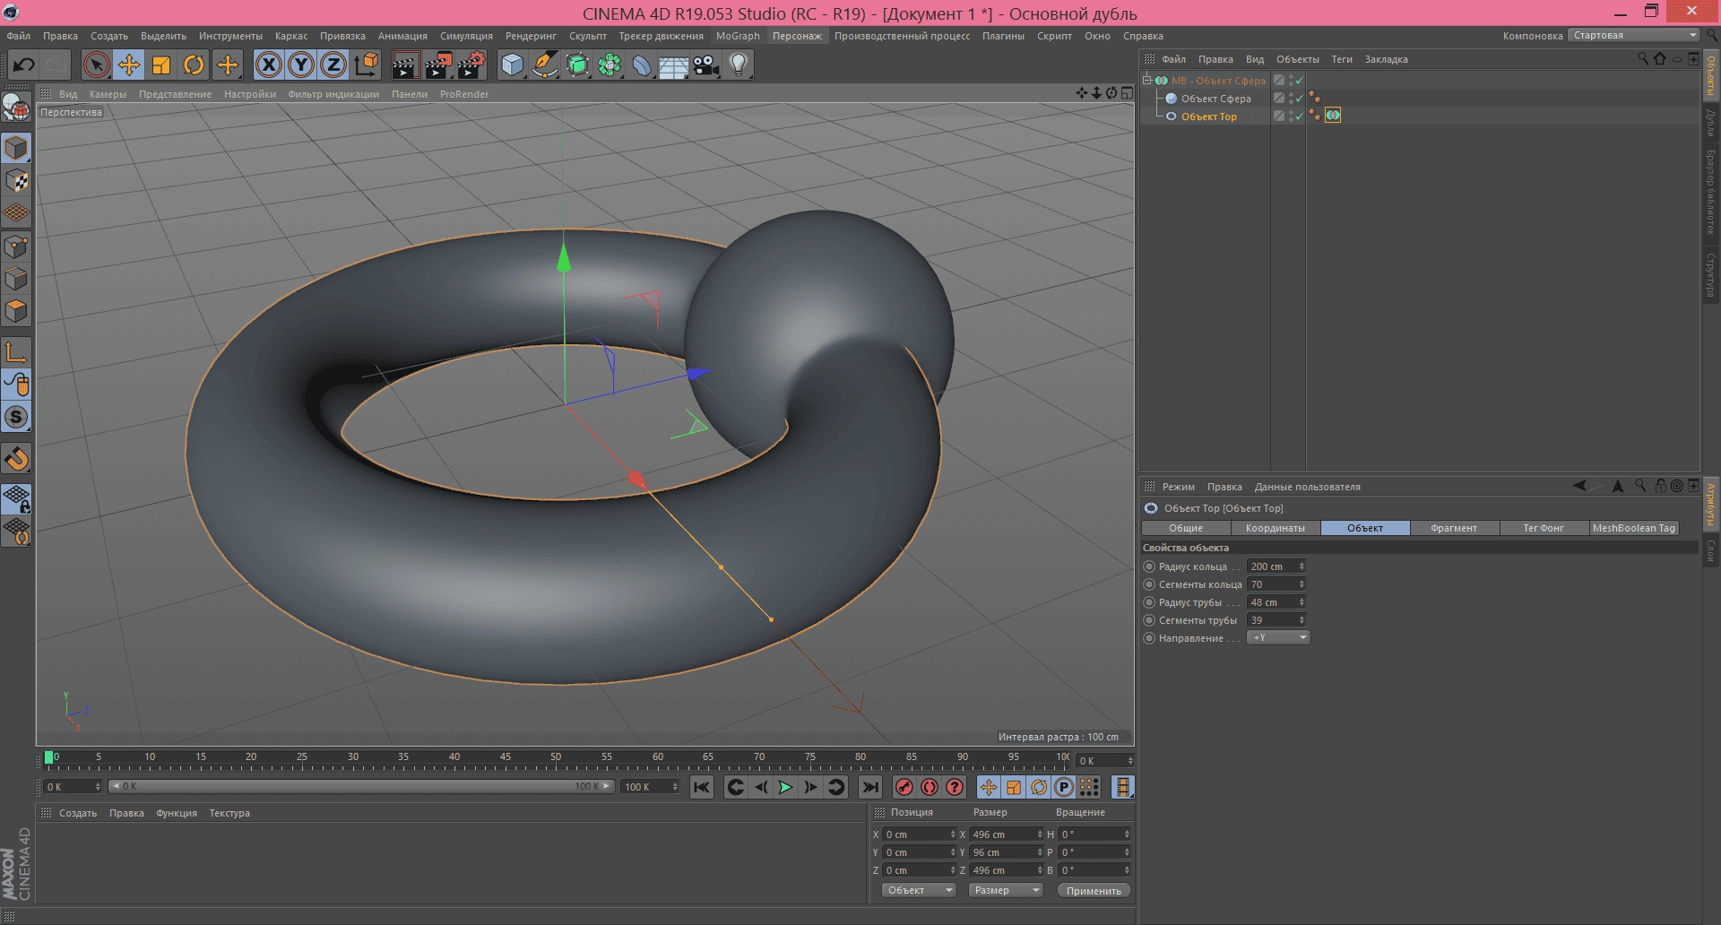Go to the start of the animation
The width and height of the screenshot is (1721, 925).
(702, 787)
